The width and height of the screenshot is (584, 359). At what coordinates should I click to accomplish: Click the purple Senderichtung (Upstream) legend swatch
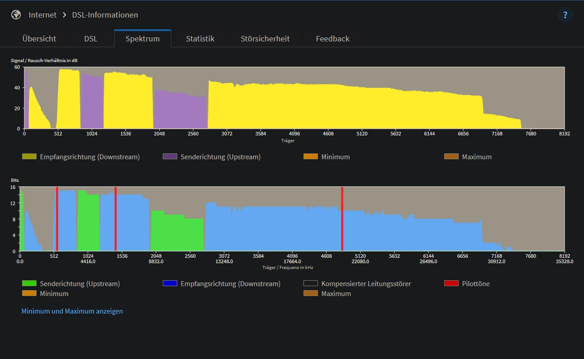tap(170, 157)
